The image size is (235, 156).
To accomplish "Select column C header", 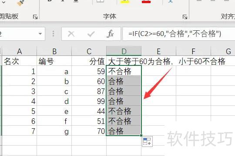I will (89, 52).
